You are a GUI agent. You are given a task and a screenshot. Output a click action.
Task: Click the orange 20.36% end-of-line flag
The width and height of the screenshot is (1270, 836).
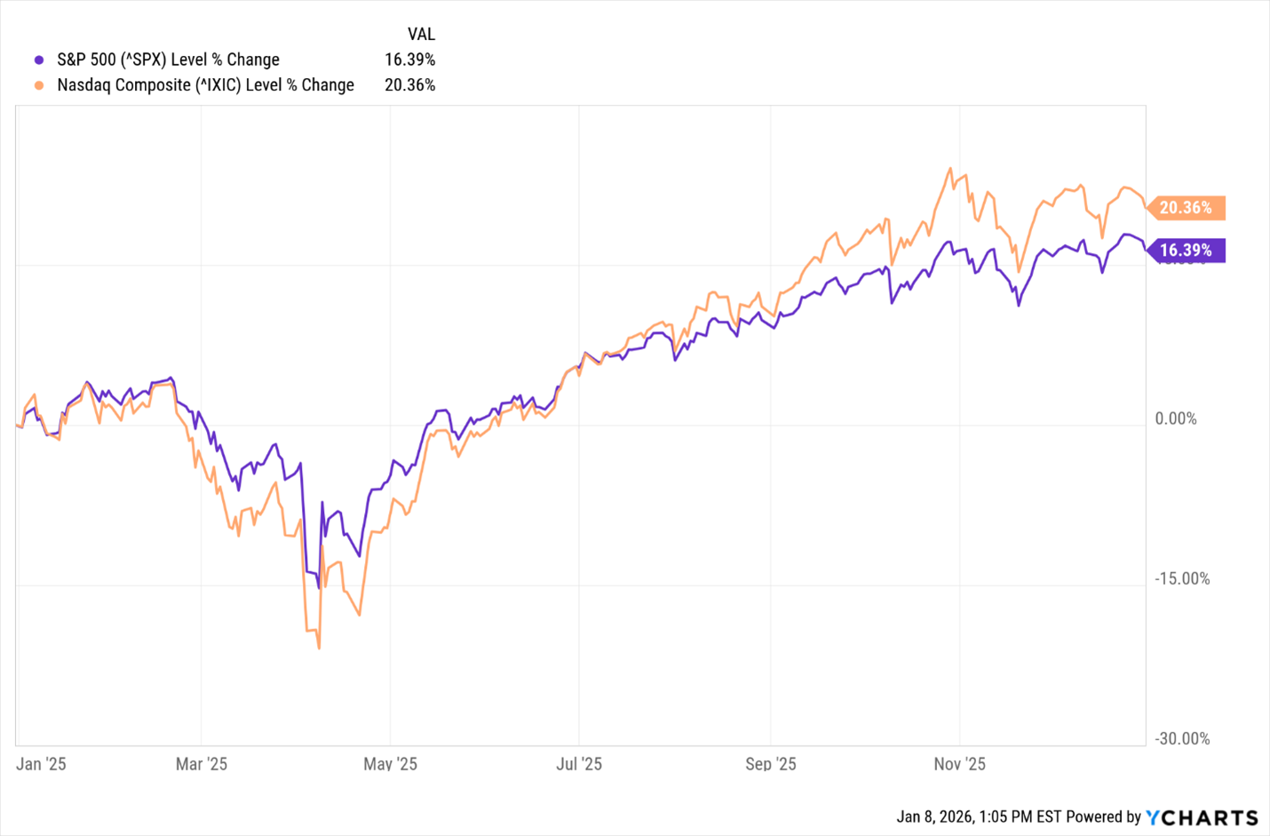[1185, 208]
